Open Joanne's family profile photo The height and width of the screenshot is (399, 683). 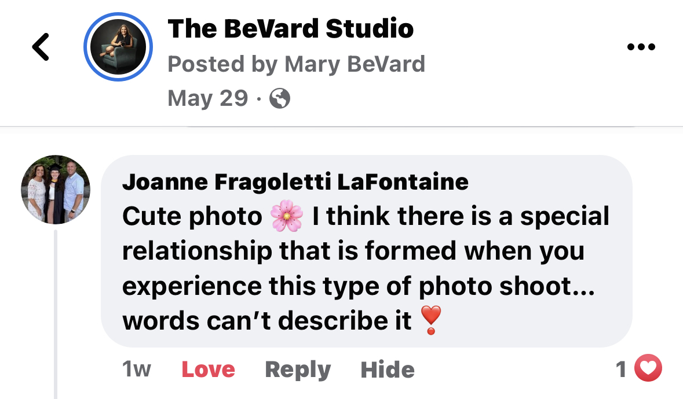click(x=56, y=189)
